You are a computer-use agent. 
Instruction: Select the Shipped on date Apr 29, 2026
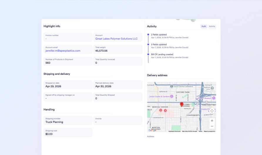53,86
